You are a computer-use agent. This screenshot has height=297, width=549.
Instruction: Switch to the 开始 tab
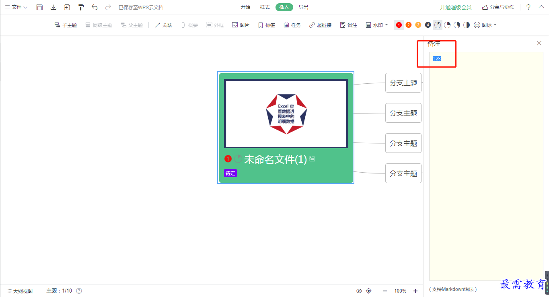tap(245, 7)
